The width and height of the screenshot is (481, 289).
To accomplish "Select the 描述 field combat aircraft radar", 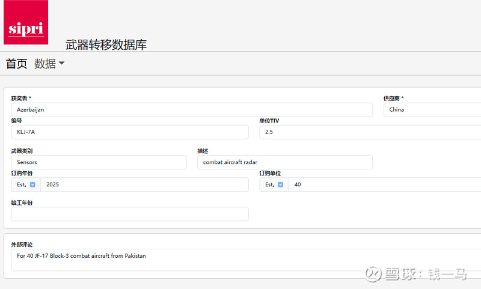I will click(x=285, y=162).
